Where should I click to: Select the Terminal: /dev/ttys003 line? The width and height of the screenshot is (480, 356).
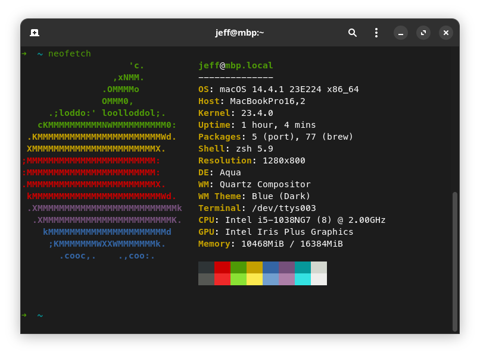[x=257, y=208]
